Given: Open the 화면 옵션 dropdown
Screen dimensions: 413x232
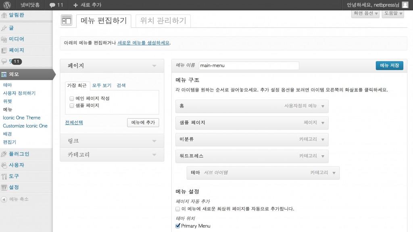Looking at the screenshot, I should [x=365, y=14].
